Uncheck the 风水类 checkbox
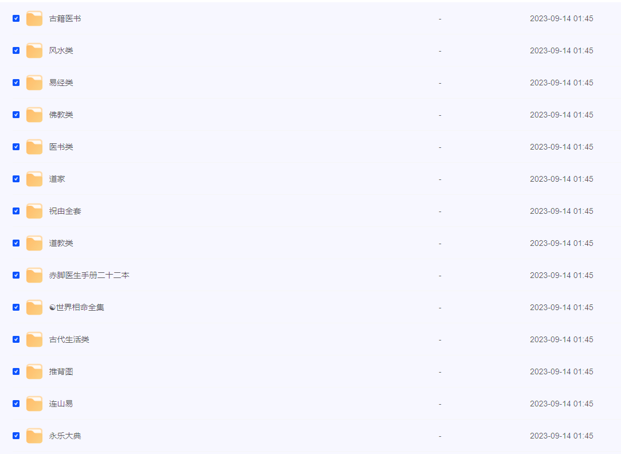Viewport: 621px width, 454px height. click(x=16, y=50)
